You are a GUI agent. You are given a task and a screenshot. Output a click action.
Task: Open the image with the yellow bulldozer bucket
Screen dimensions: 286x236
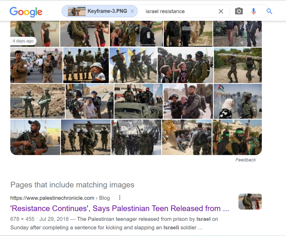click(x=187, y=137)
